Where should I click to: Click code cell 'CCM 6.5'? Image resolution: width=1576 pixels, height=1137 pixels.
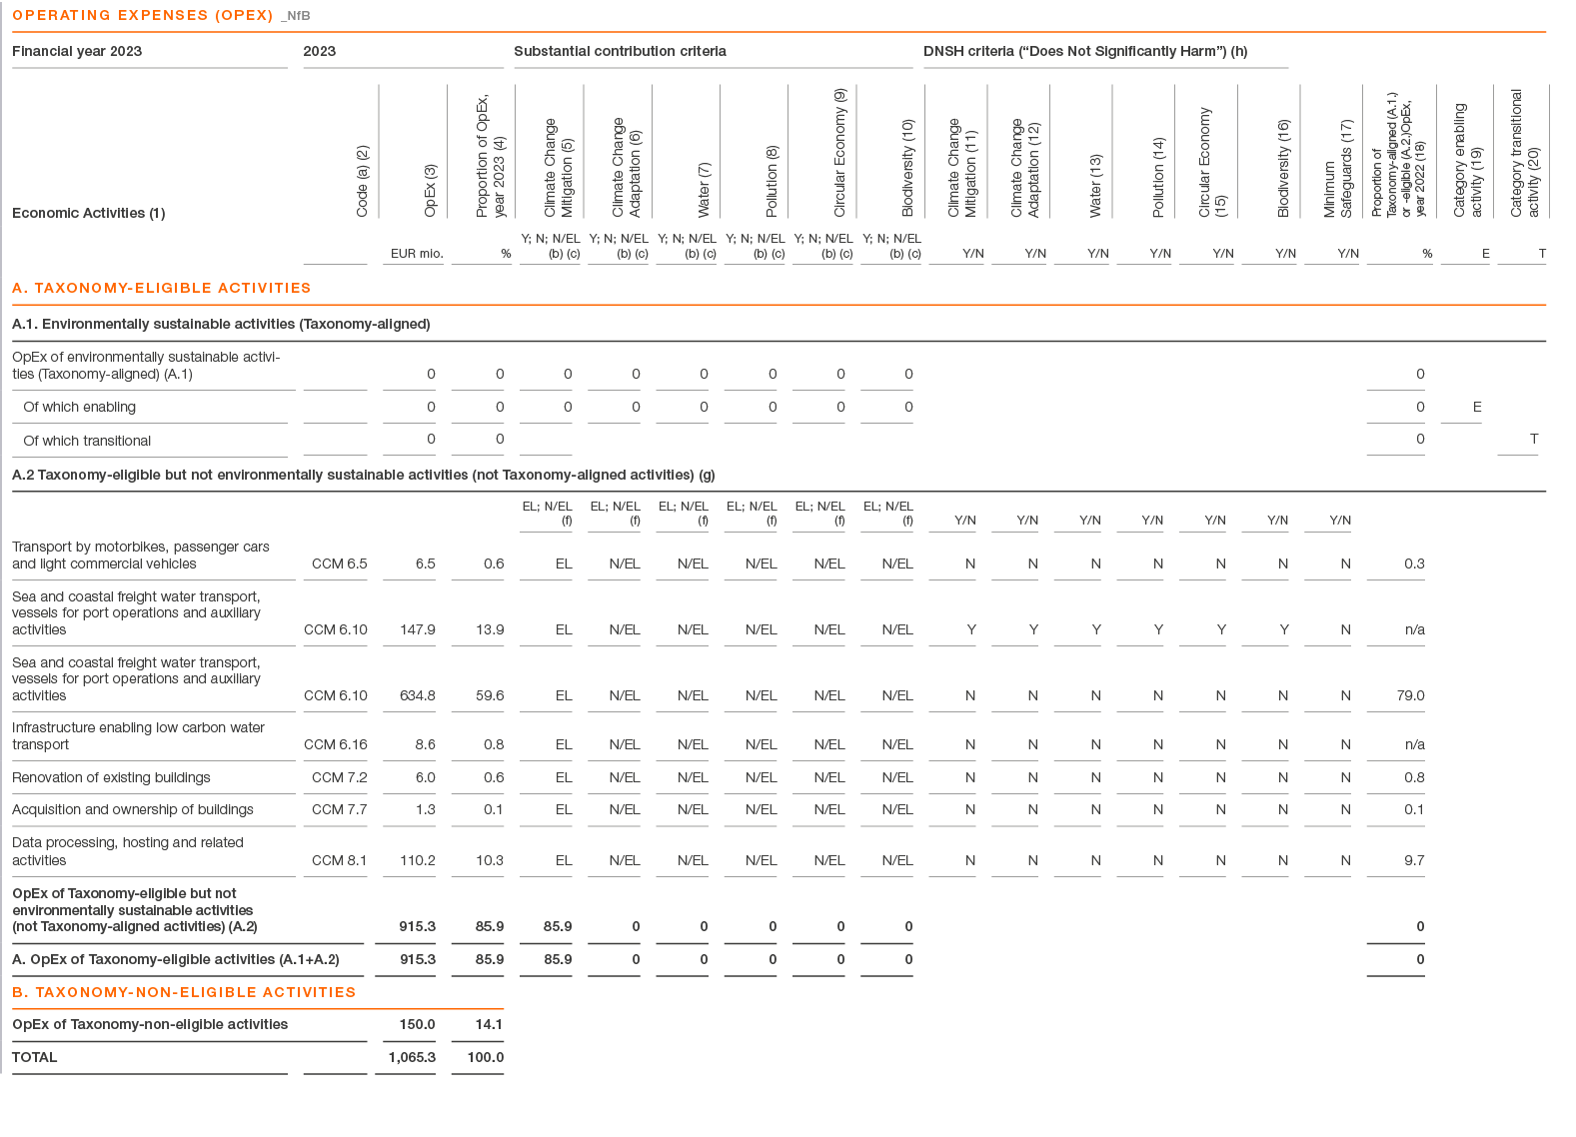[340, 564]
